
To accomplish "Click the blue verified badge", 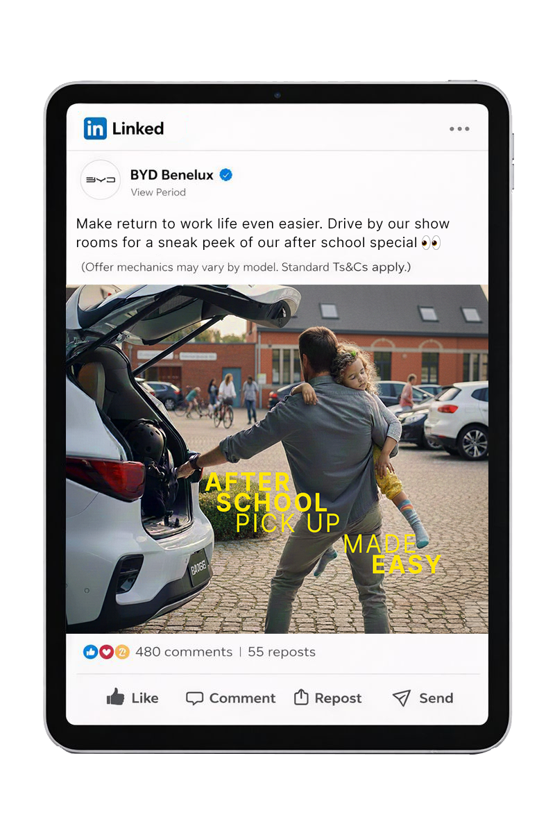I will click(225, 175).
